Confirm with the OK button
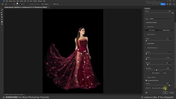The width and height of the screenshot is (176, 99). pos(165,93)
